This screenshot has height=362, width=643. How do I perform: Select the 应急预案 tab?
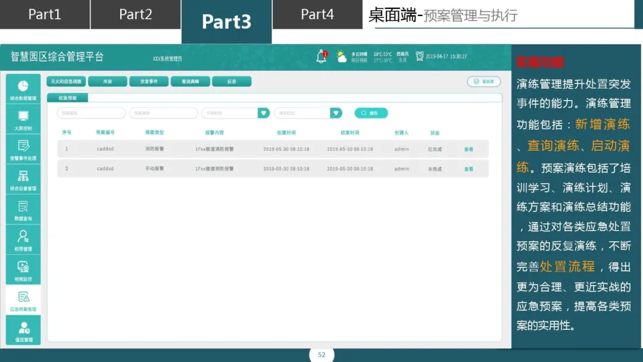67,98
